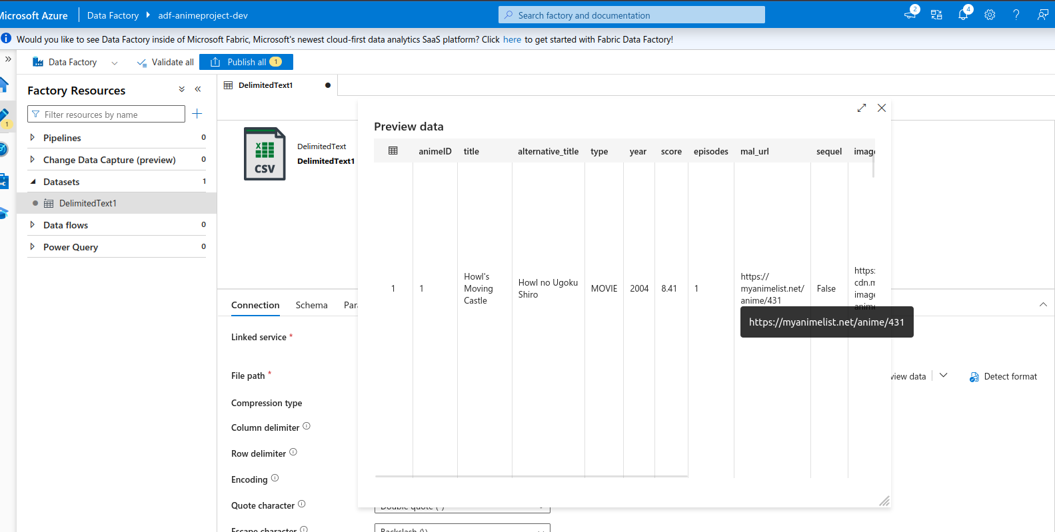Click the CSV file icon for DelimitedText1
Image resolution: width=1055 pixels, height=532 pixels.
[x=265, y=154]
